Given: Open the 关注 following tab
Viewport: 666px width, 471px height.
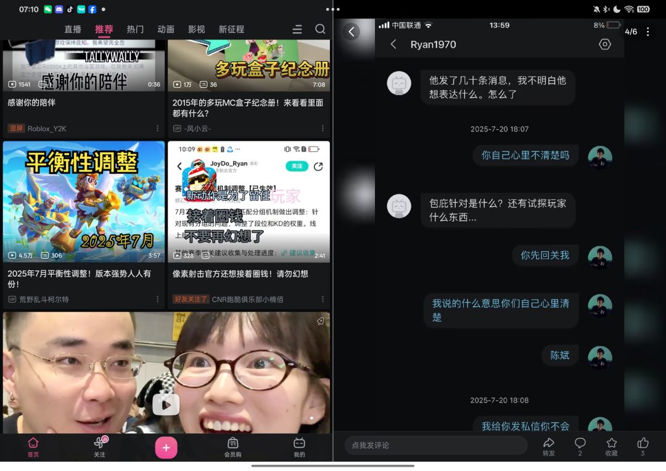Looking at the screenshot, I should click(x=99, y=447).
